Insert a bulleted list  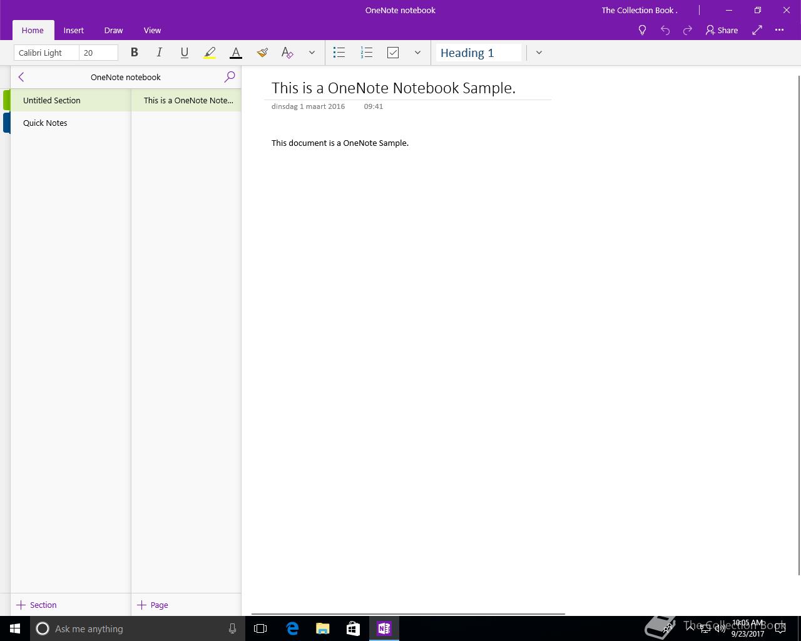click(x=339, y=53)
